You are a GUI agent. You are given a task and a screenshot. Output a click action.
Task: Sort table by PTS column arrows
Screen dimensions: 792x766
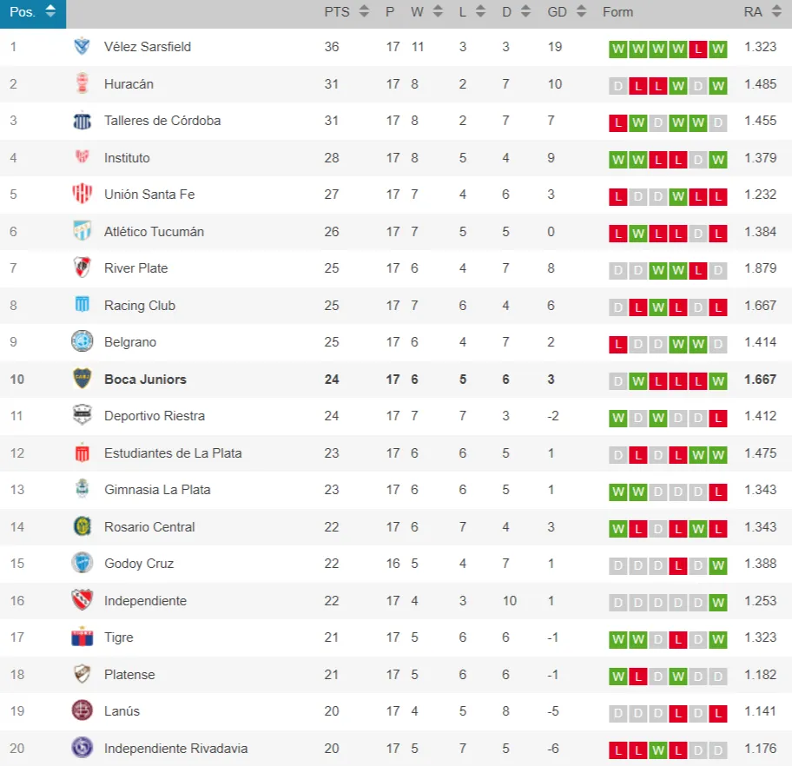pos(364,12)
